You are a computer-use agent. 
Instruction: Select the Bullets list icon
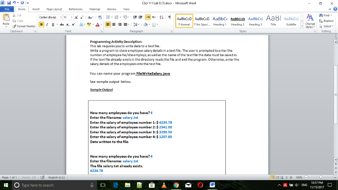pos(108,17)
